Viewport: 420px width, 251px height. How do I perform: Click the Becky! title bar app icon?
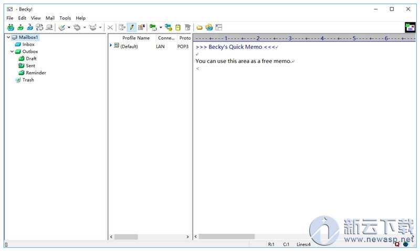coord(10,9)
